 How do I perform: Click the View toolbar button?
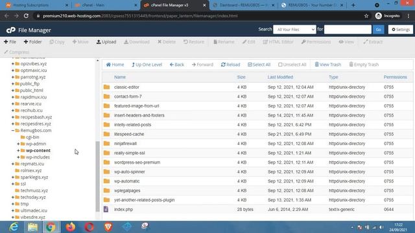coord(346,41)
